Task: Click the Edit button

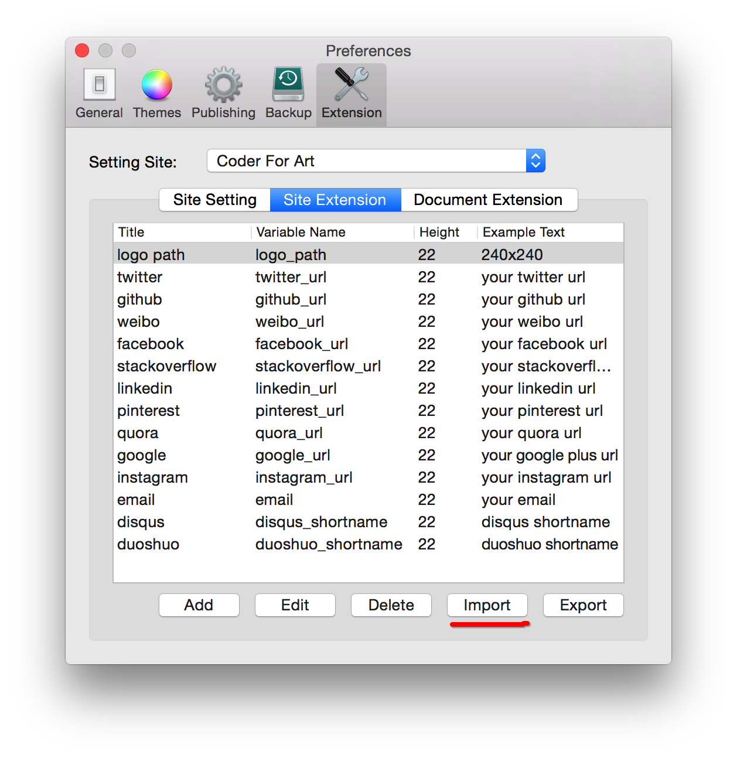Action: tap(295, 605)
